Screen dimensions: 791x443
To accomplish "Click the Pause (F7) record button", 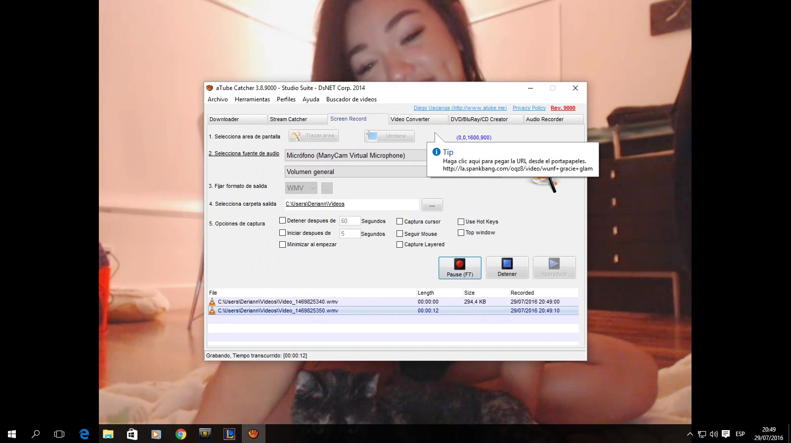I will 460,267.
